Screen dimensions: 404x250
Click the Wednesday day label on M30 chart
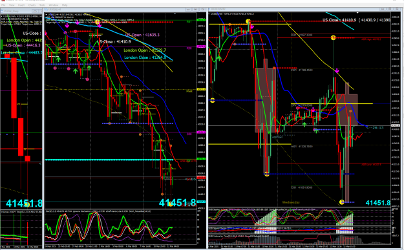291,202
